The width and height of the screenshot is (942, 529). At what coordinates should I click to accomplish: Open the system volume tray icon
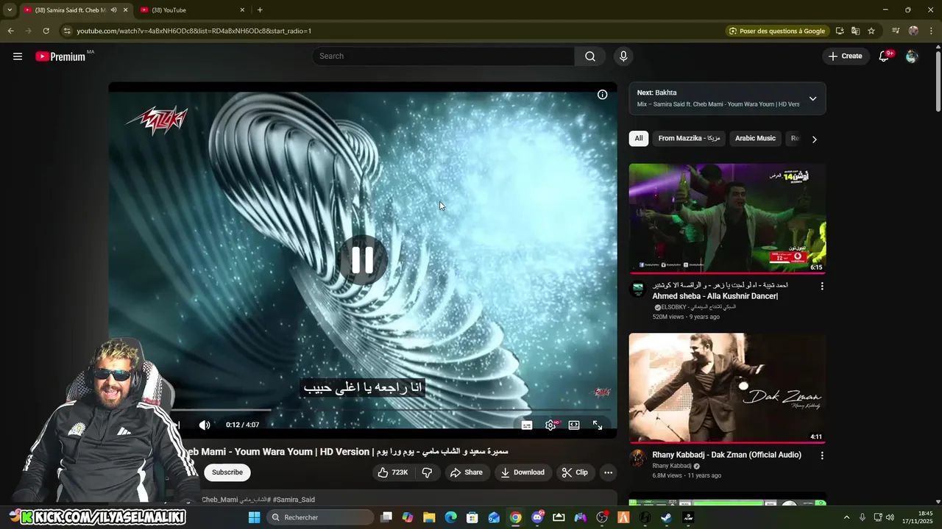pyautogui.click(x=890, y=517)
